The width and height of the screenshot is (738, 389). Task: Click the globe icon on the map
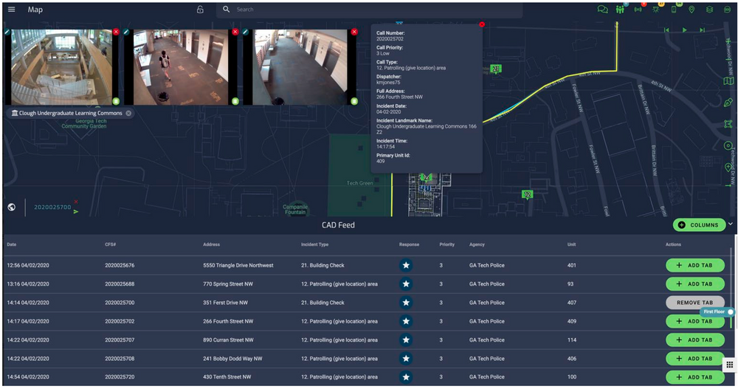point(12,207)
